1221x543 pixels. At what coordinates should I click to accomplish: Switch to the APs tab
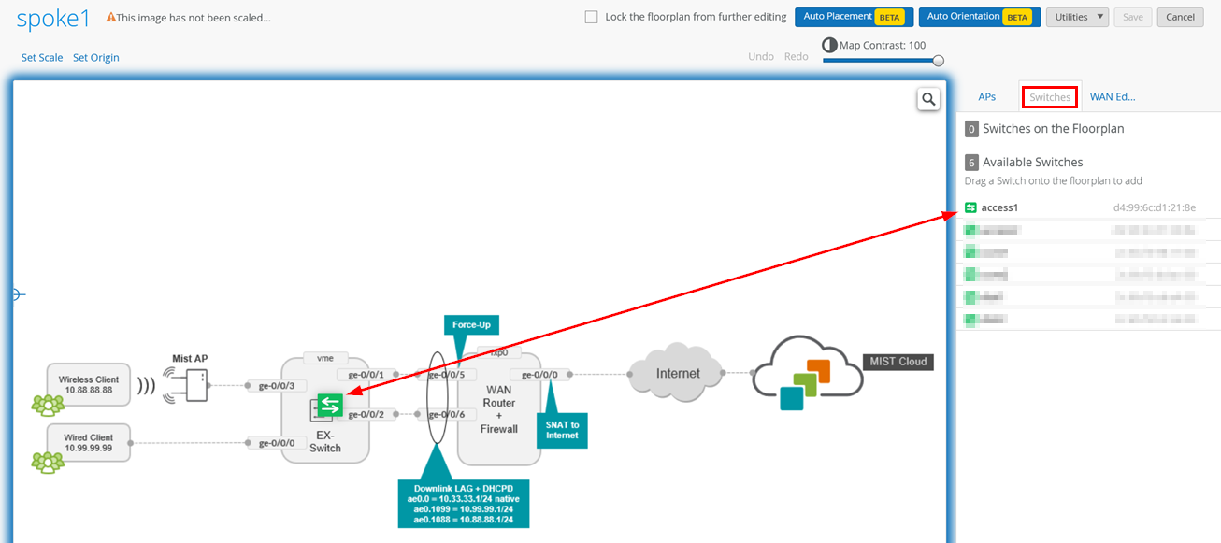click(x=987, y=96)
